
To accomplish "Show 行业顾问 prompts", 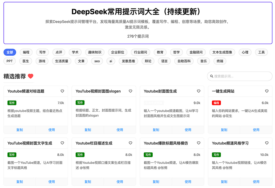I will (141, 52).
